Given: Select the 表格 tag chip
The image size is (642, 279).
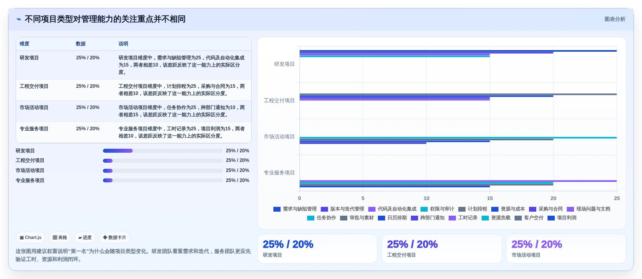Looking at the screenshot, I should click(x=60, y=237).
